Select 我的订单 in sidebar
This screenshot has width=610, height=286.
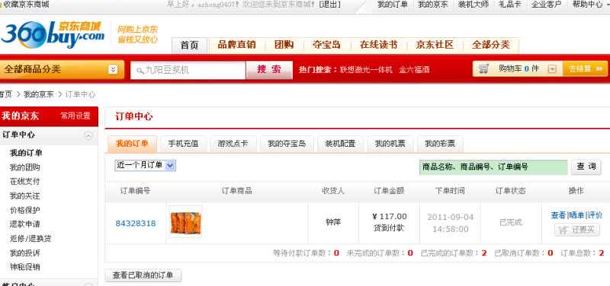[26, 153]
